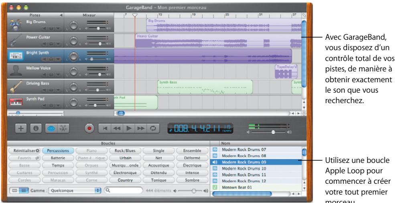Viewport: 396px width, 203px height.
Task: Mute the Big Drums track
Action: tap(45, 28)
